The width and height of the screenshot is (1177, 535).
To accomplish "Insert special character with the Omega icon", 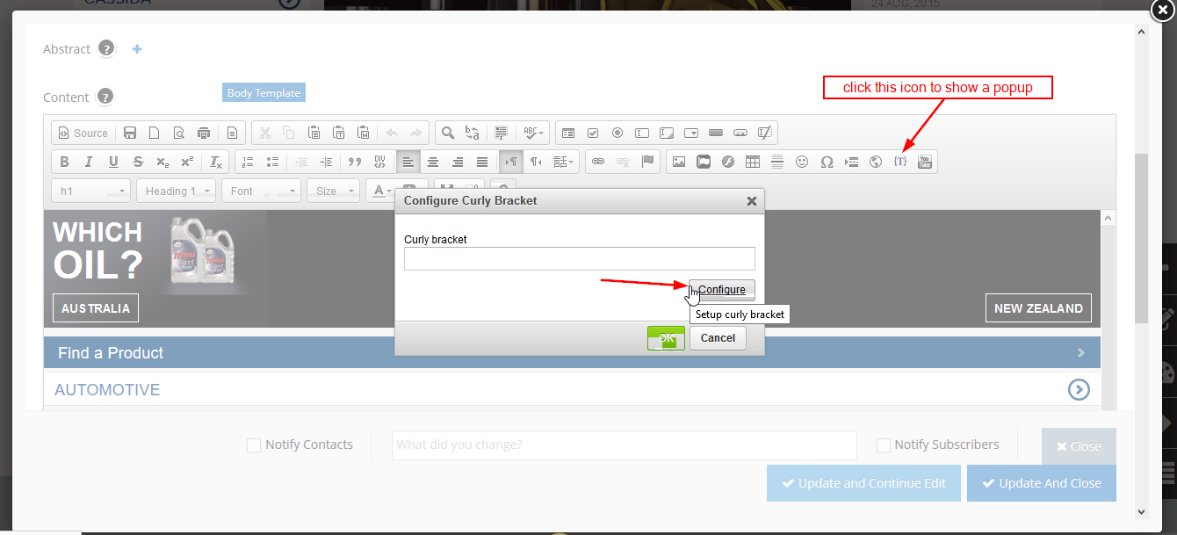I will 827,162.
